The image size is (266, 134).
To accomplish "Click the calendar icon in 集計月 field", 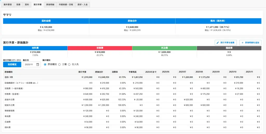I will click(x=37, y=64).
